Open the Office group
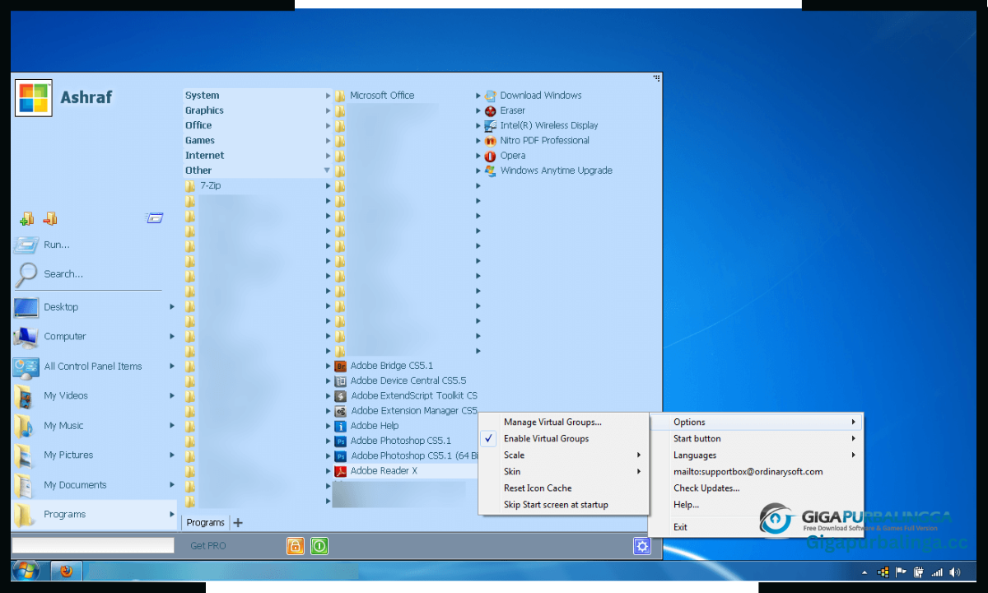The width and height of the screenshot is (988, 593). [198, 125]
